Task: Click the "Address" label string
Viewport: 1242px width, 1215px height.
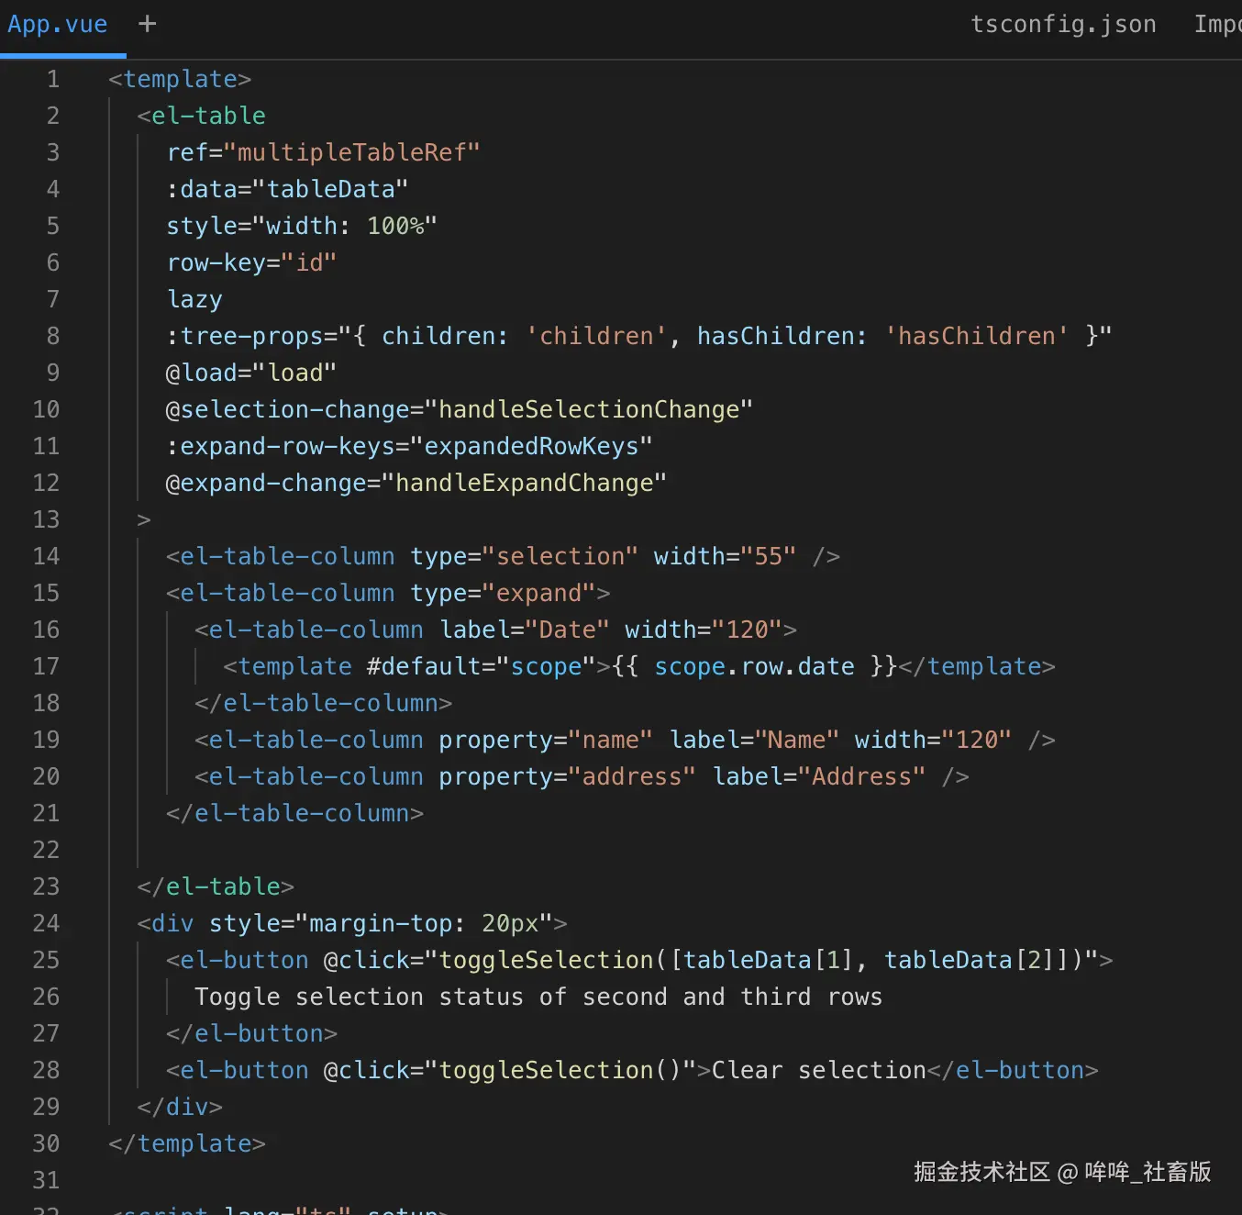Action: click(861, 776)
